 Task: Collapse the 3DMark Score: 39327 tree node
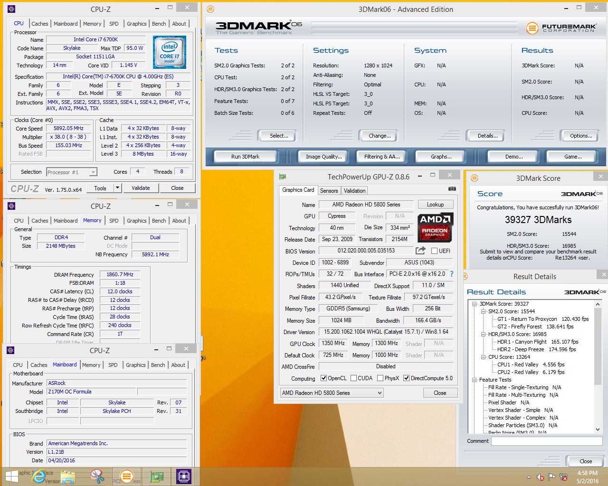(475, 304)
